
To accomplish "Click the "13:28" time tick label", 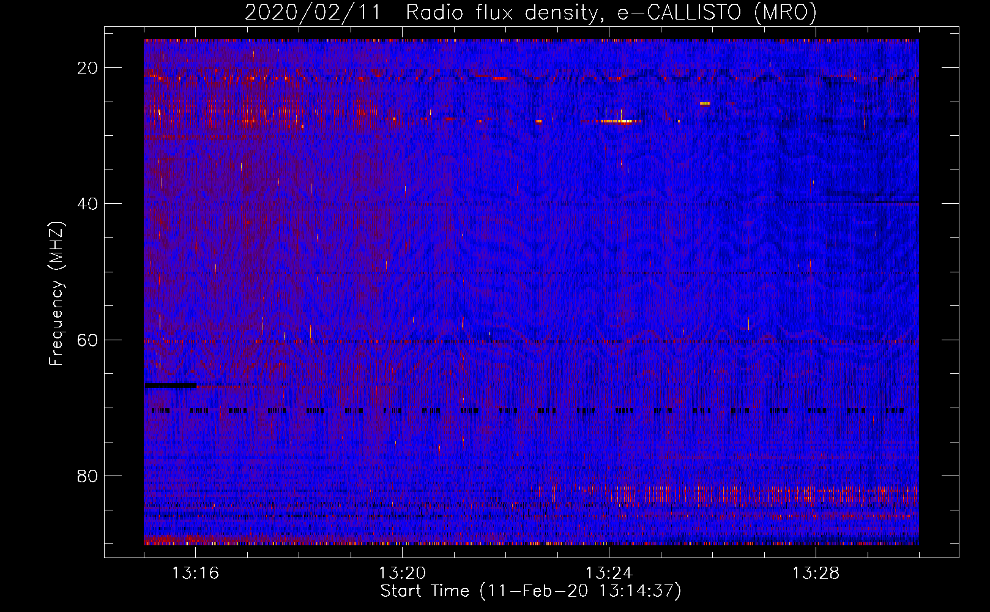I will (x=816, y=573).
